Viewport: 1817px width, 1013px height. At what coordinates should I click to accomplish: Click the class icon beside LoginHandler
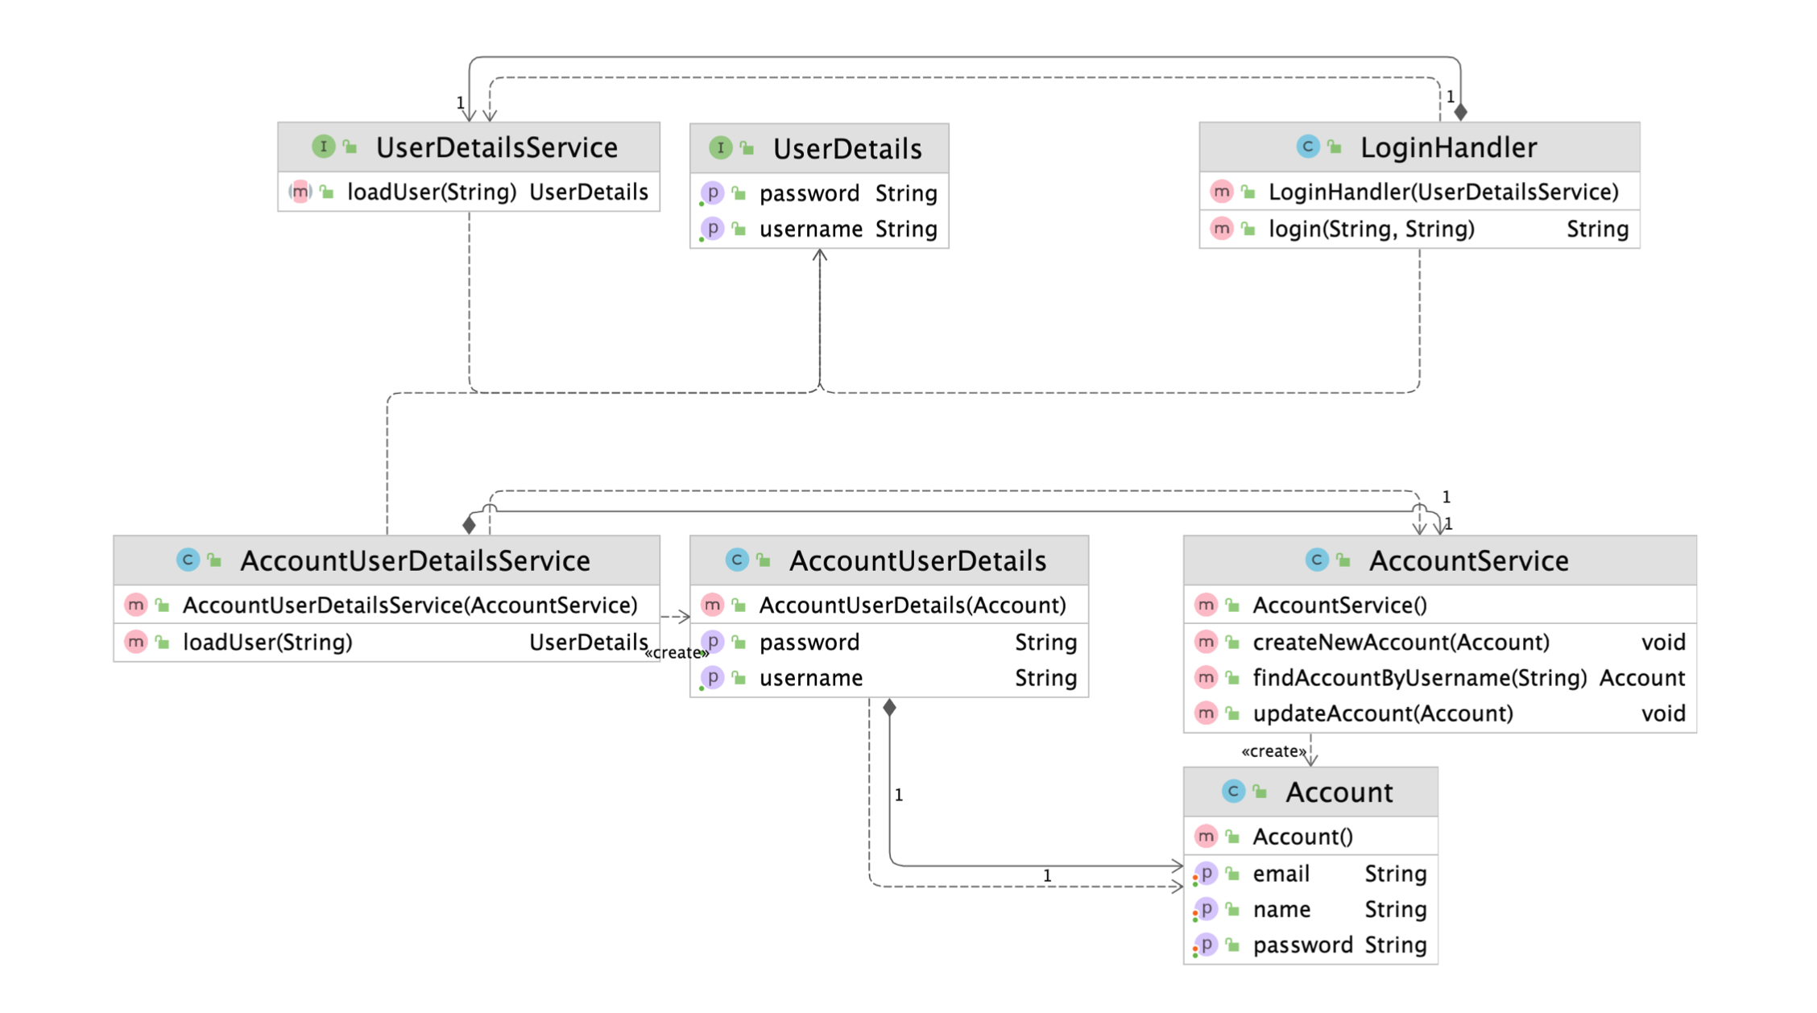pyautogui.click(x=1307, y=147)
